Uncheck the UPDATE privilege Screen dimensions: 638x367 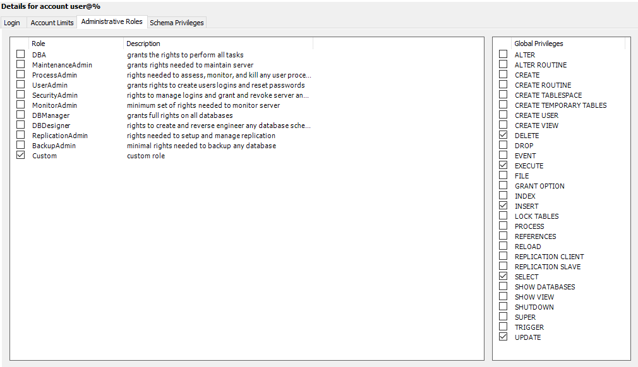[x=503, y=337]
